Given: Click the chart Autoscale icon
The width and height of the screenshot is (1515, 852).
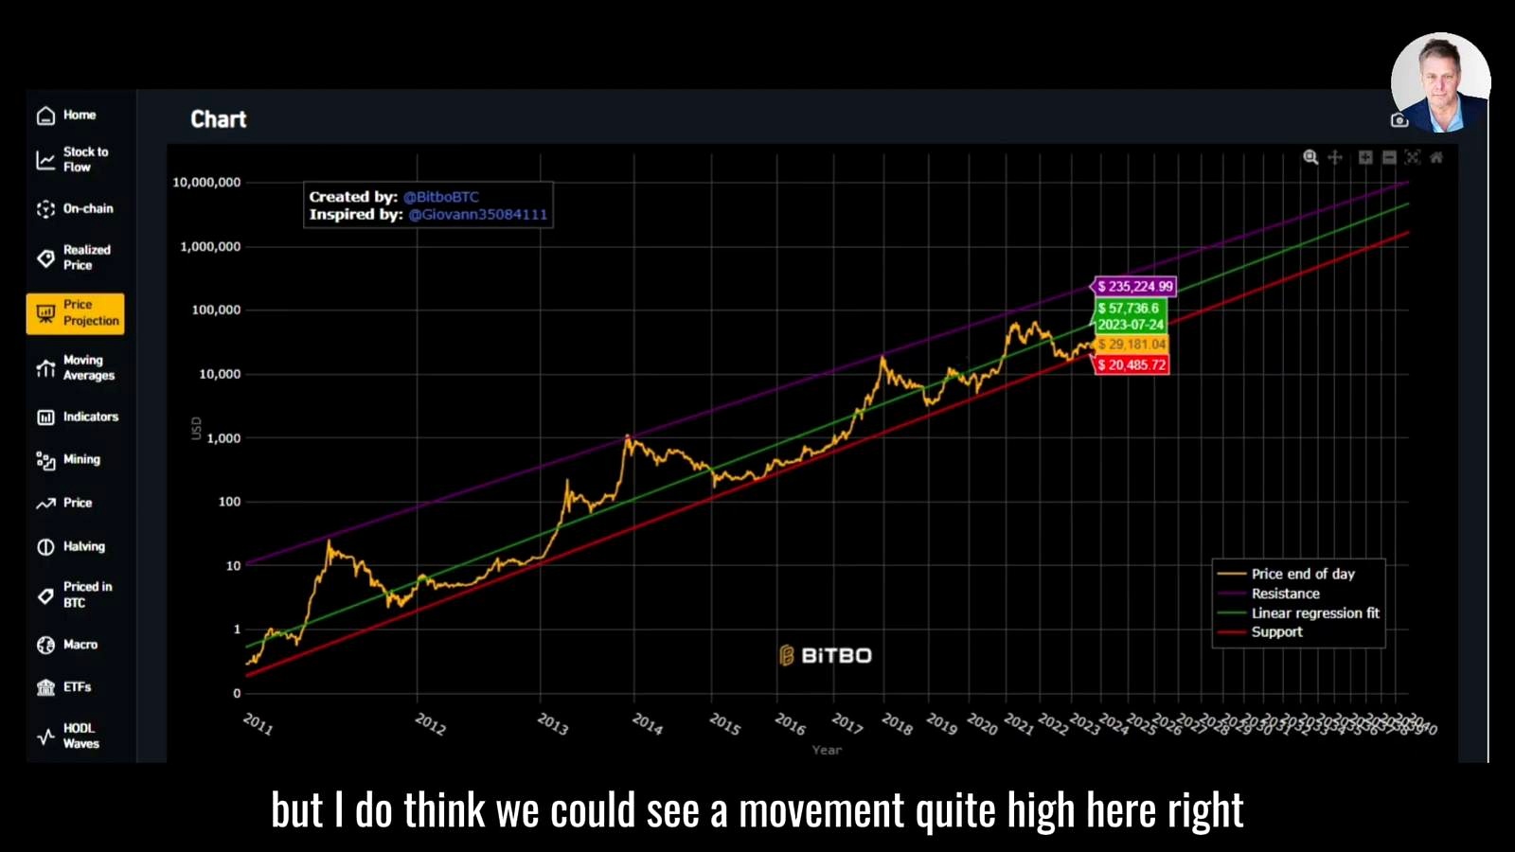Looking at the screenshot, I should point(1413,157).
